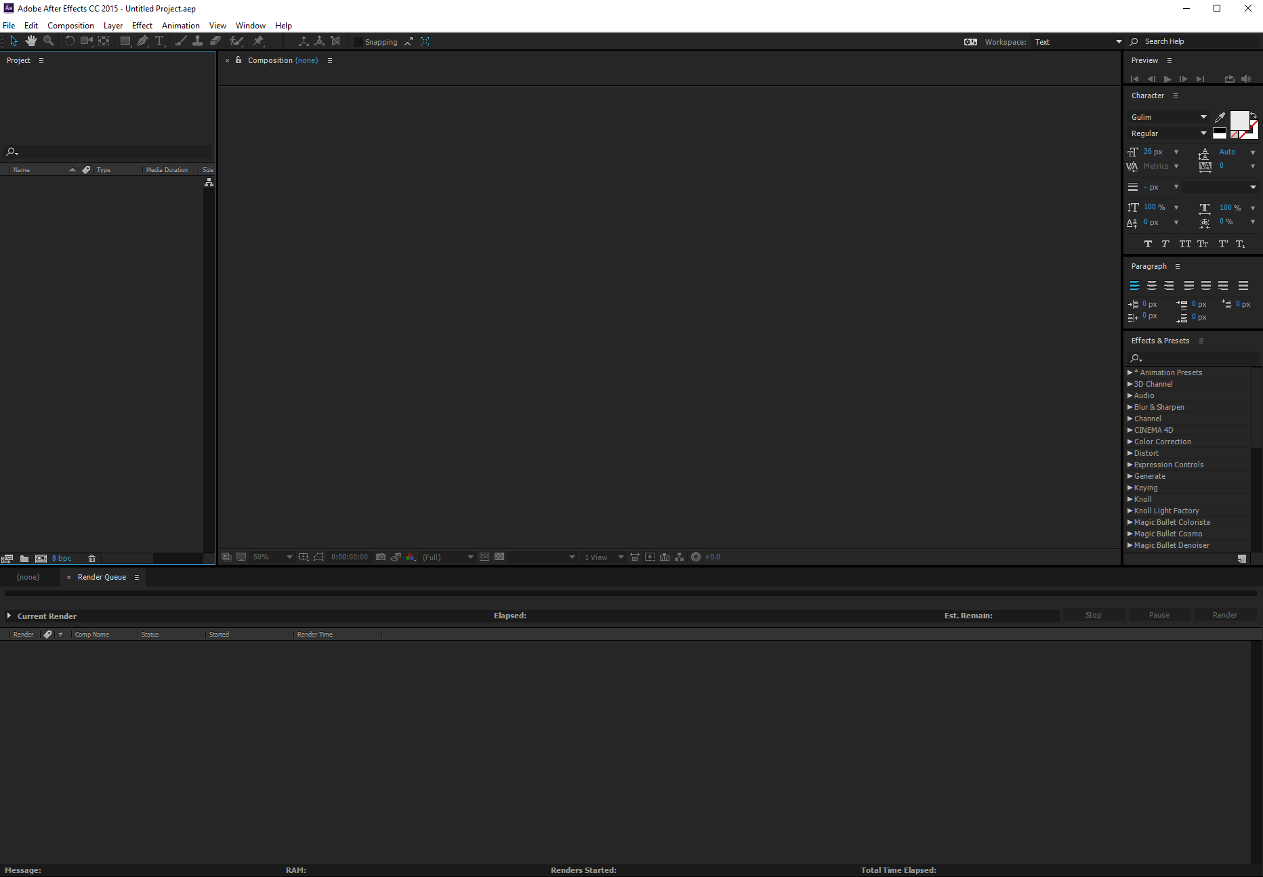Click the Stop button in Render Queue

coord(1093,615)
